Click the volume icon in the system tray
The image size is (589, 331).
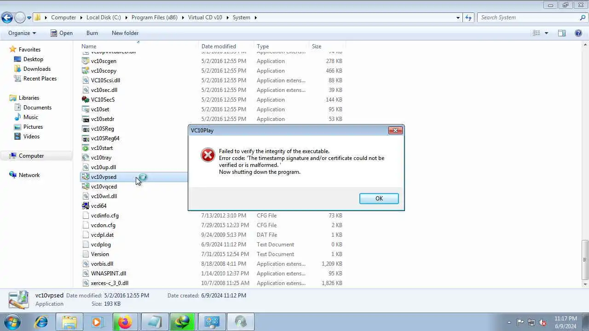click(543, 322)
